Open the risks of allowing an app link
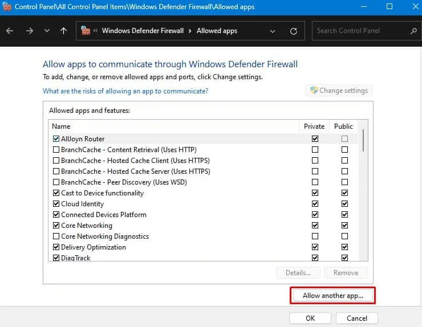This screenshot has width=422, height=327. (125, 91)
